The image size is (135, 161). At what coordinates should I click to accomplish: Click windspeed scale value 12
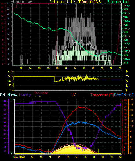(x=8, y=34)
